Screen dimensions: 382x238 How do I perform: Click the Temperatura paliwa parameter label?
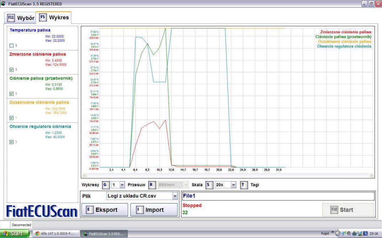30,30
